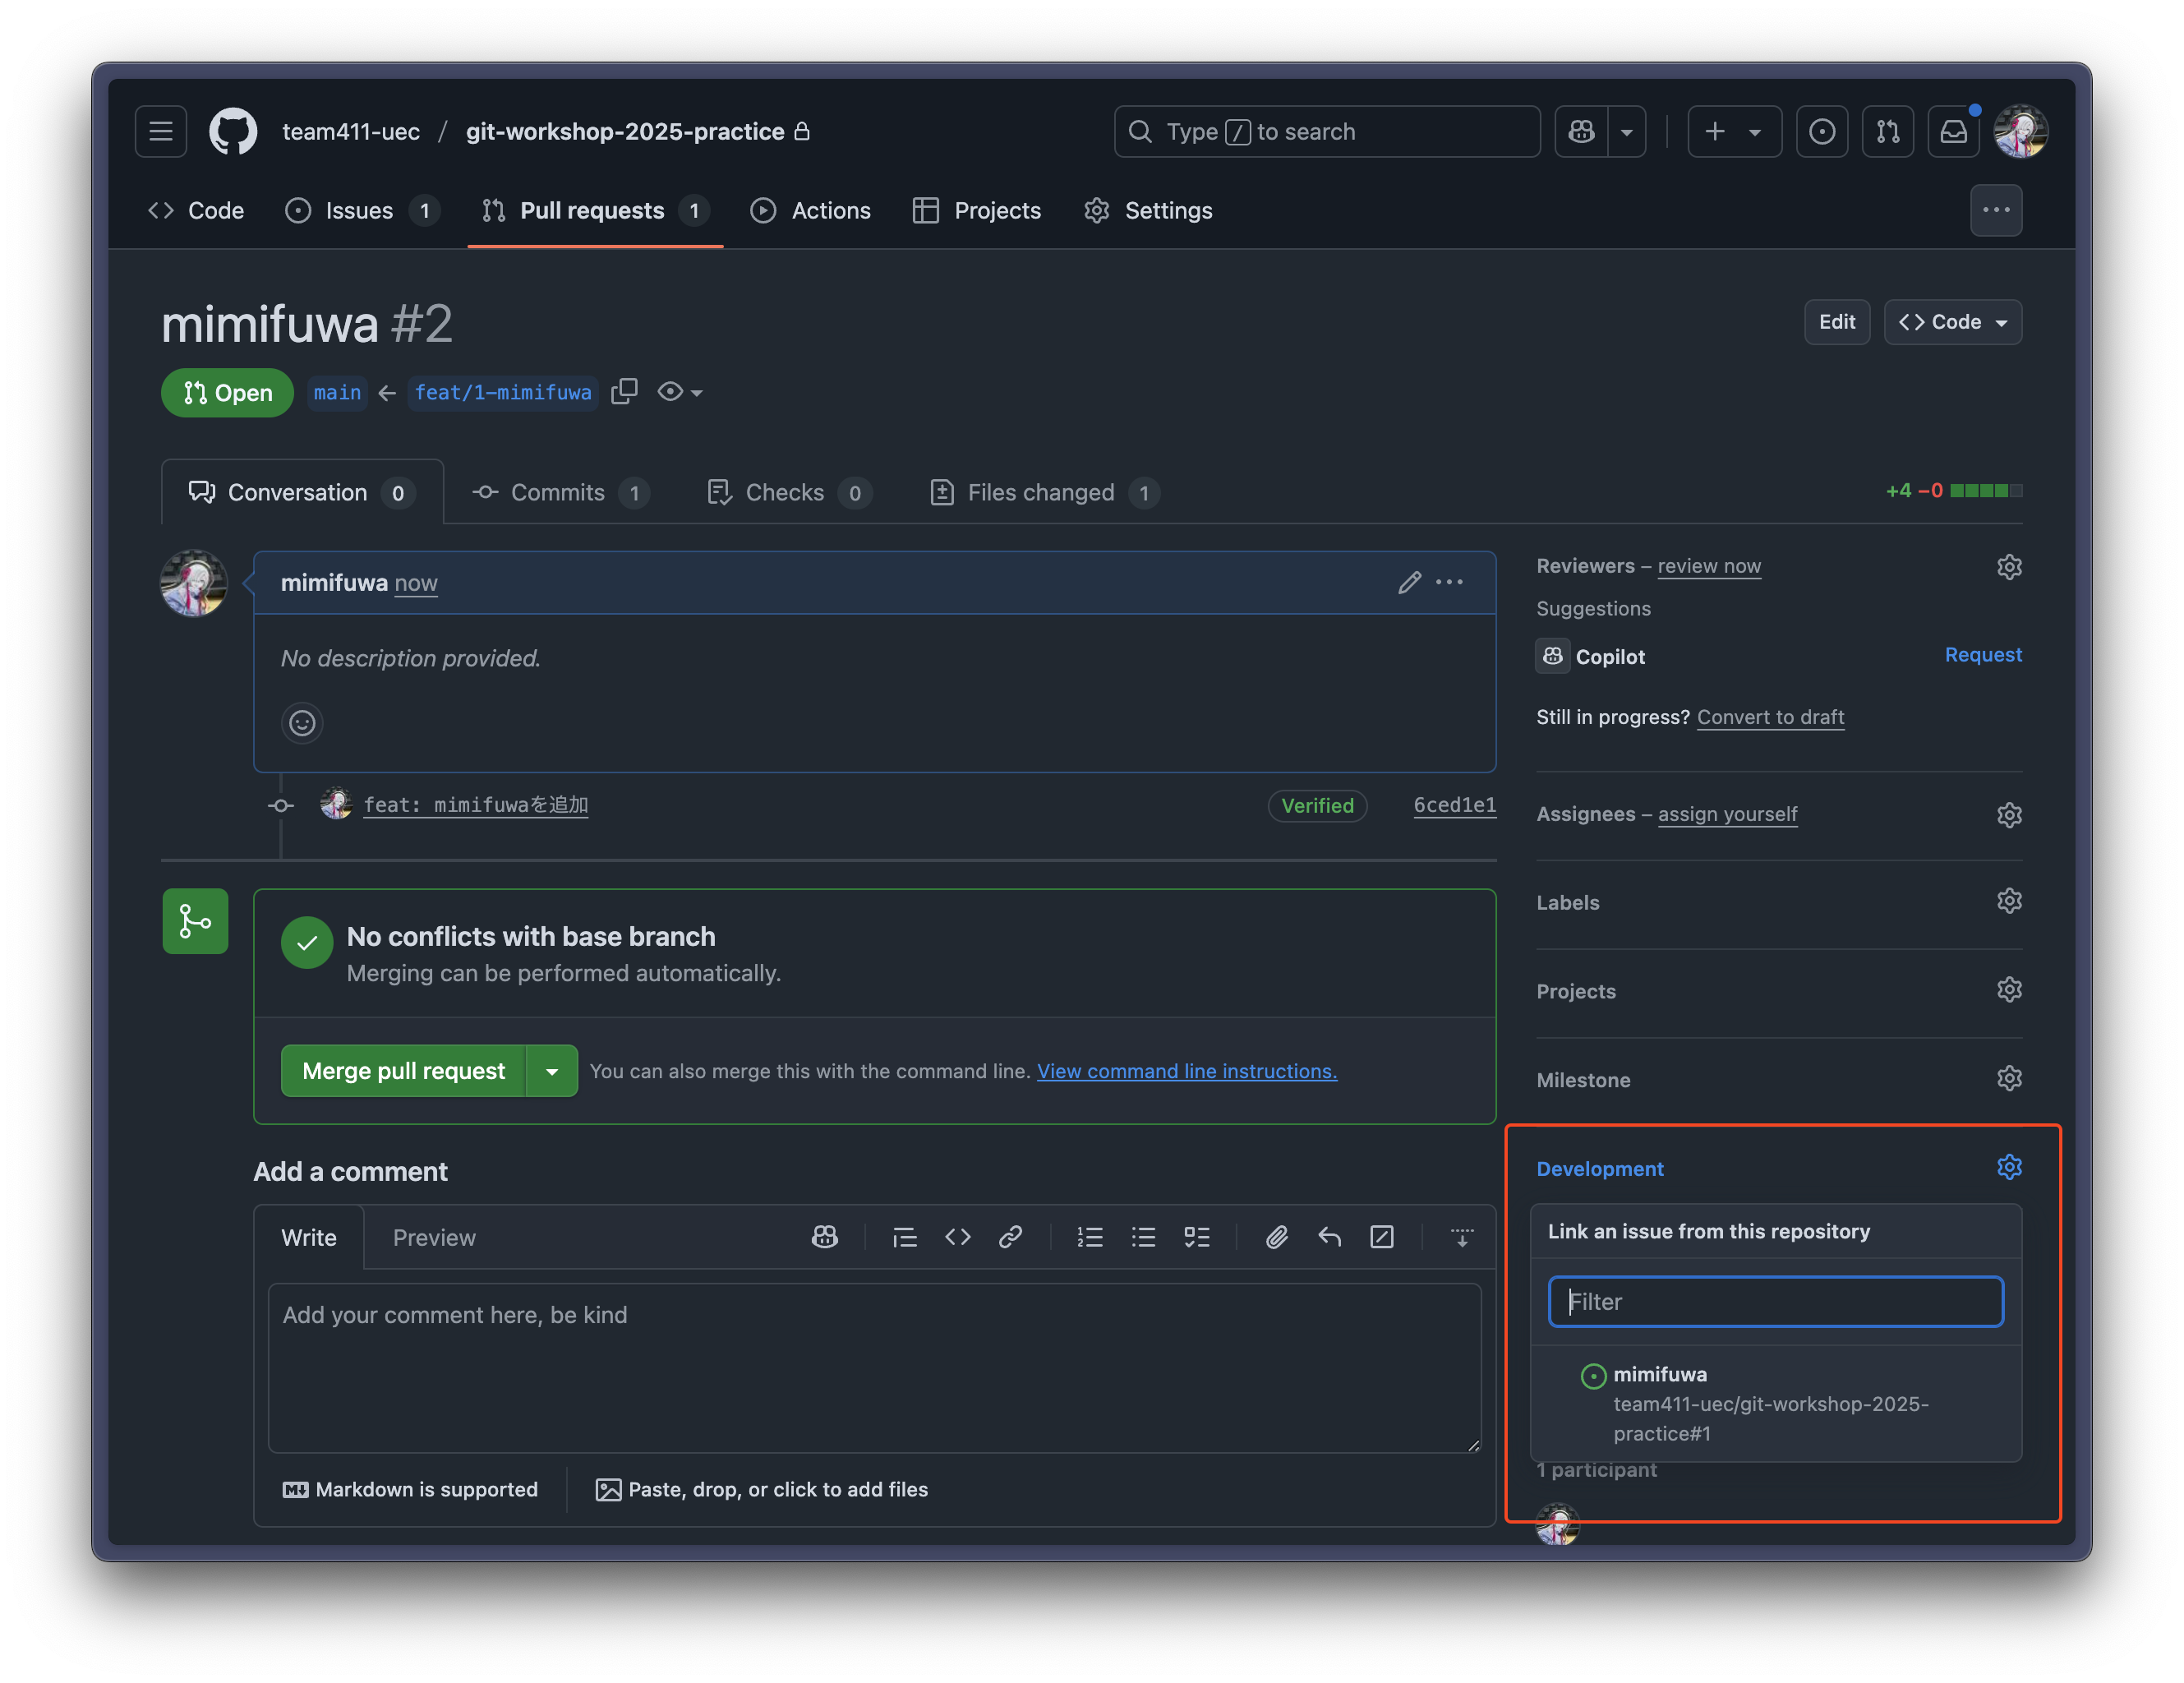Viewport: 2184px width, 1683px height.
Task: Expand merge method dropdown arrow
Action: pyautogui.click(x=552, y=1071)
